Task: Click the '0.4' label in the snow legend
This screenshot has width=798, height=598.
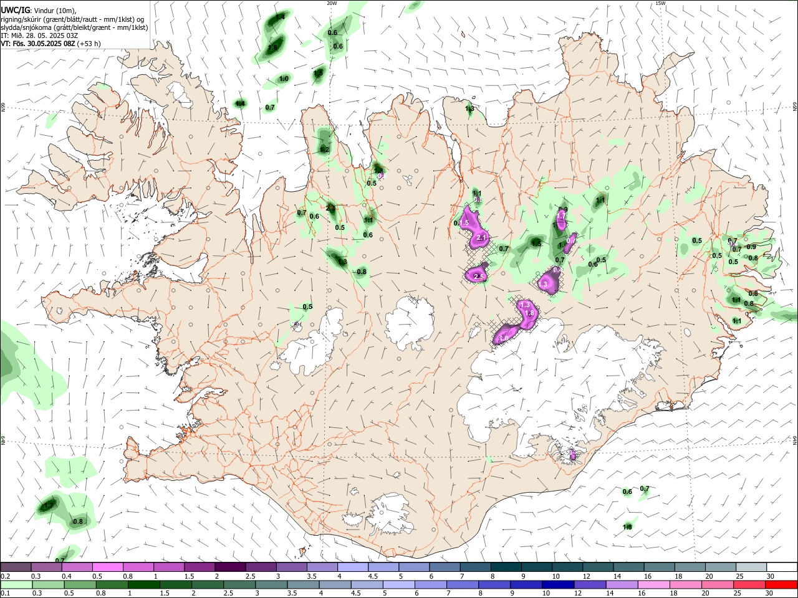Action: point(67,576)
